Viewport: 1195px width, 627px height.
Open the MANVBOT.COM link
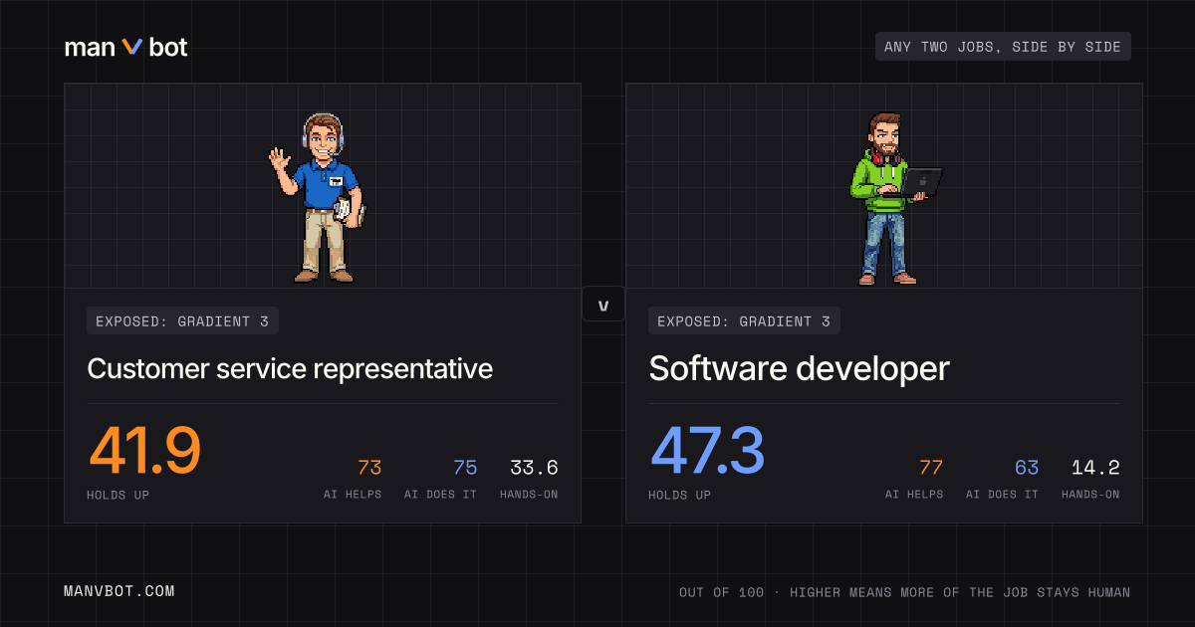pos(119,591)
